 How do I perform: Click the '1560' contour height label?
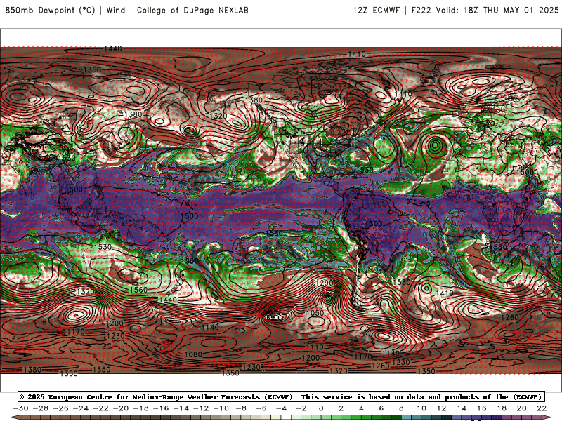[x=138, y=290]
